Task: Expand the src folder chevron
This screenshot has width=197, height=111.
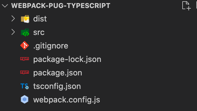Action: 13,32
